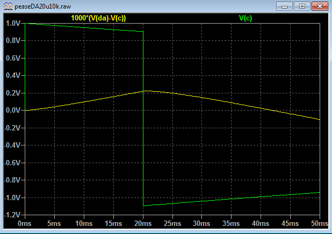Click the yellow 1000*(V(da)-V(c)) trace label
The width and height of the screenshot is (332, 234).
coord(98,18)
